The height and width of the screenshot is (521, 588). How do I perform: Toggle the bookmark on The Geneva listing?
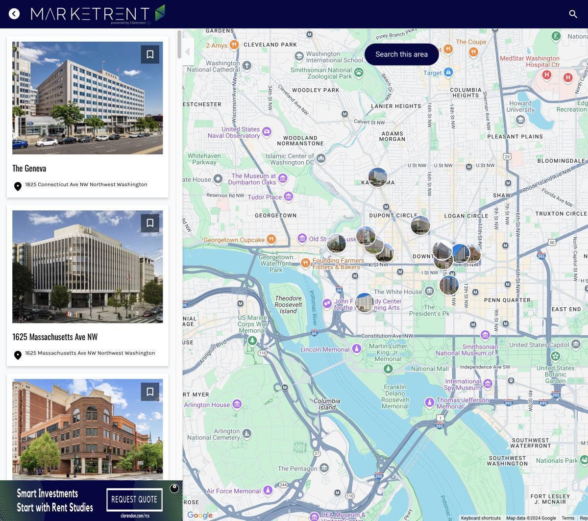click(x=149, y=54)
